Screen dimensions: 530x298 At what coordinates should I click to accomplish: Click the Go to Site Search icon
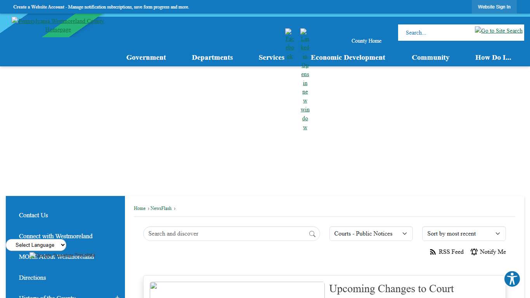click(498, 31)
